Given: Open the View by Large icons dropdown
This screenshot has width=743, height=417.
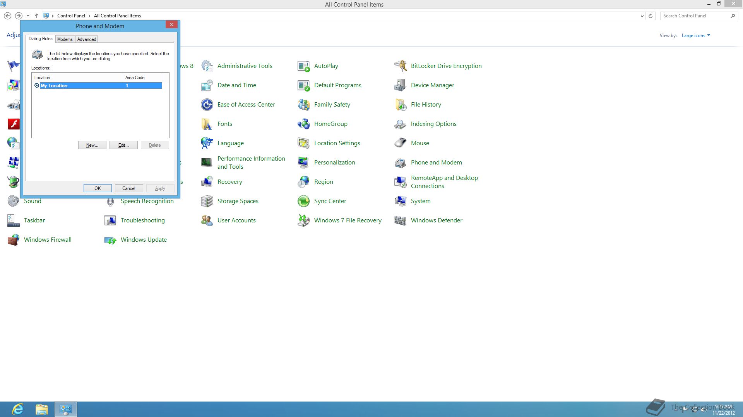Looking at the screenshot, I should click(696, 36).
